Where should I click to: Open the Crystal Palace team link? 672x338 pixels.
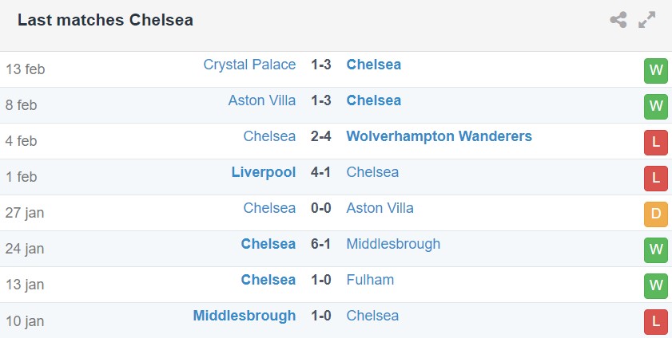(249, 65)
